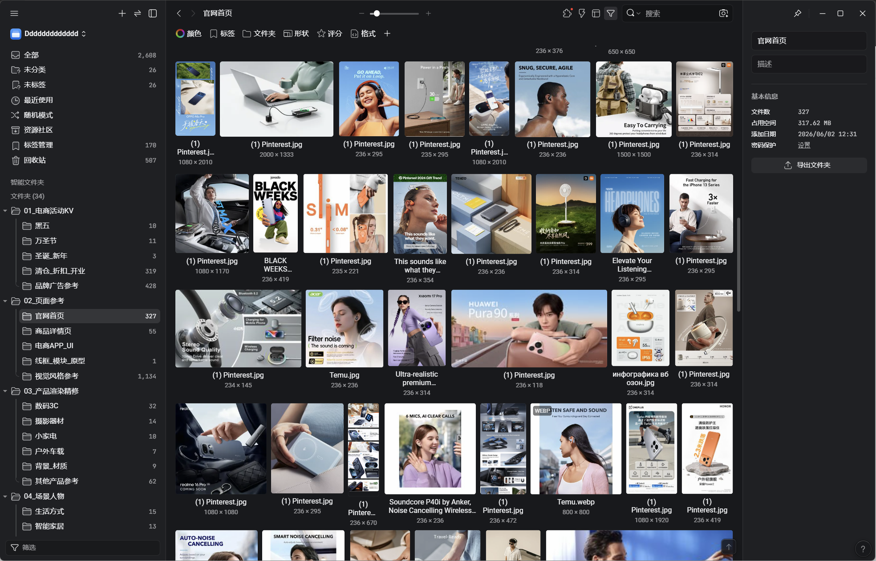Open the 视觉风格参考 folder
The width and height of the screenshot is (876, 561).
coord(89,376)
